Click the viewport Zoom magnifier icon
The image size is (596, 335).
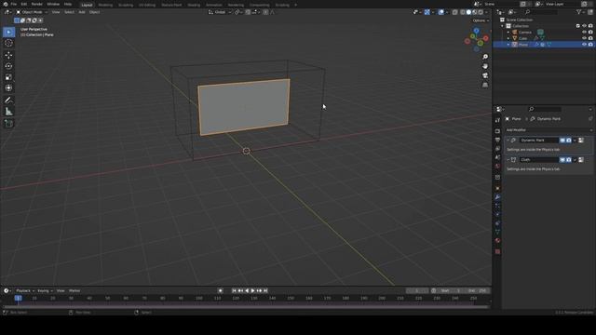click(x=485, y=57)
